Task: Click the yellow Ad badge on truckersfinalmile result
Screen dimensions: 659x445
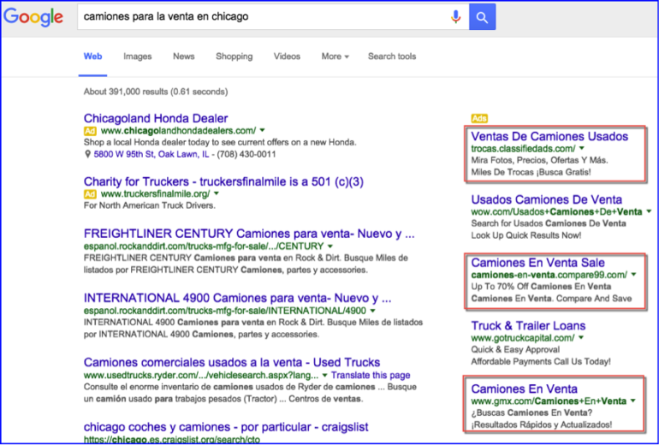Action: pos(90,193)
